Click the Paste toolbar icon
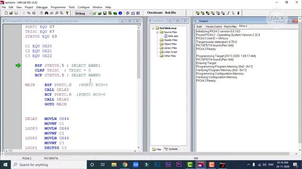The image size is (302, 169). [x=34, y=13]
